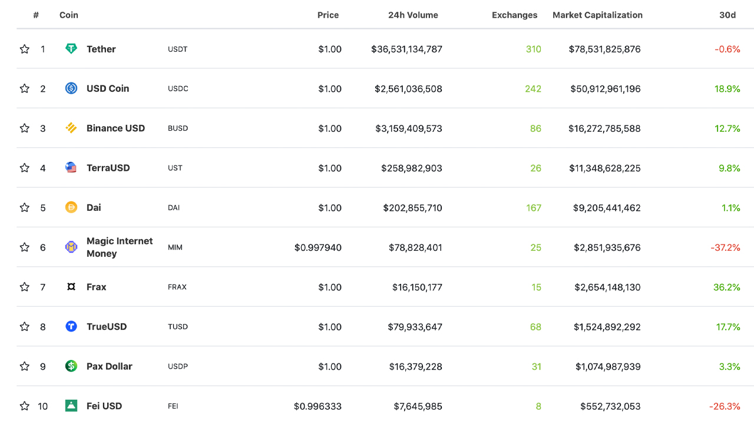The height and width of the screenshot is (424, 754).
Task: Click the TrueUSD logo icon
Action: tap(71, 326)
